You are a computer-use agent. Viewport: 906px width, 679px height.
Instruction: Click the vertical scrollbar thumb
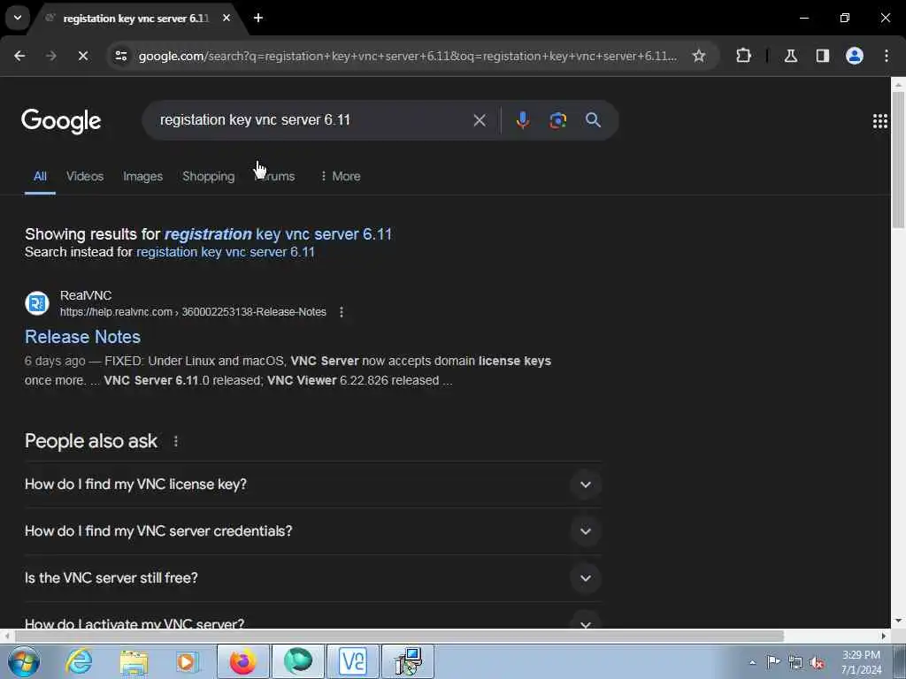(898, 159)
